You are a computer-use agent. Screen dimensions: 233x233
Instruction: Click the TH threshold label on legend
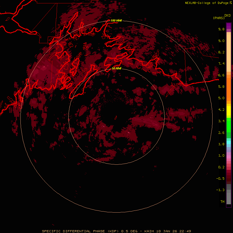pos(222,201)
